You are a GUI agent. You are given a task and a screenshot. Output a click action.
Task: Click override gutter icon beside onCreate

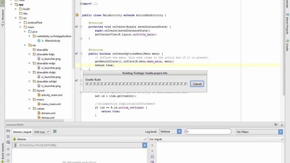pyautogui.click(x=77, y=27)
